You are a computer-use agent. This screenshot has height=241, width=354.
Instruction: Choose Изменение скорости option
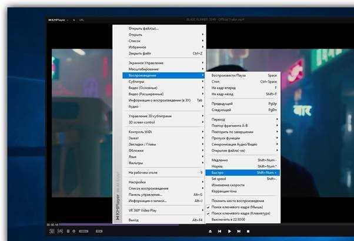pos(243,185)
